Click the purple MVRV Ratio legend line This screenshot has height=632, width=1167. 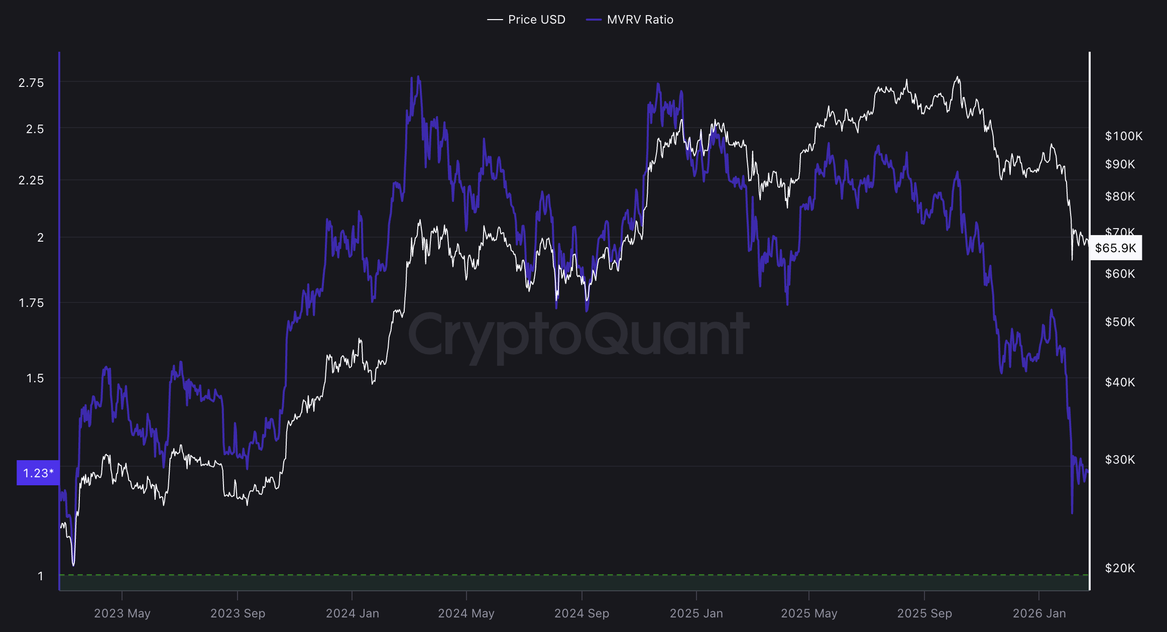(x=594, y=20)
